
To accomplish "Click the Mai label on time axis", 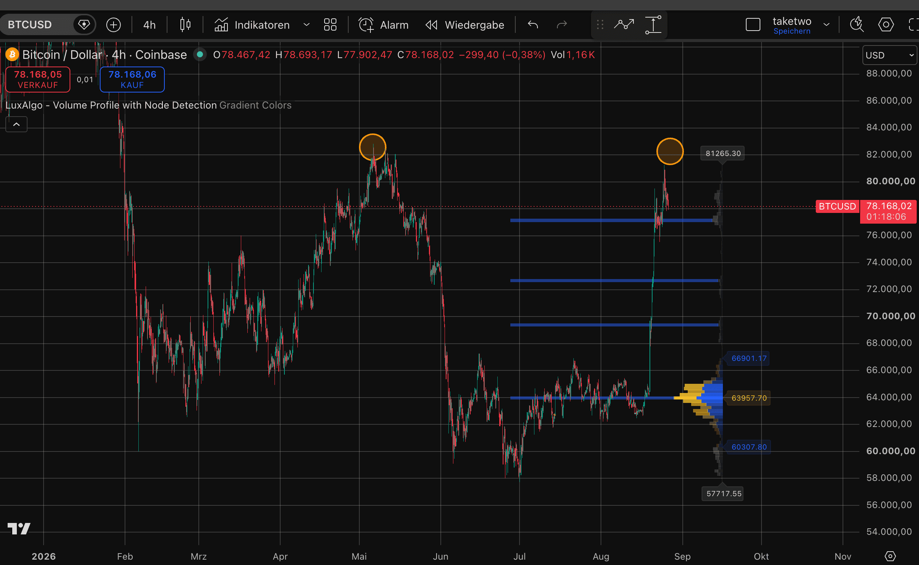I will point(359,557).
